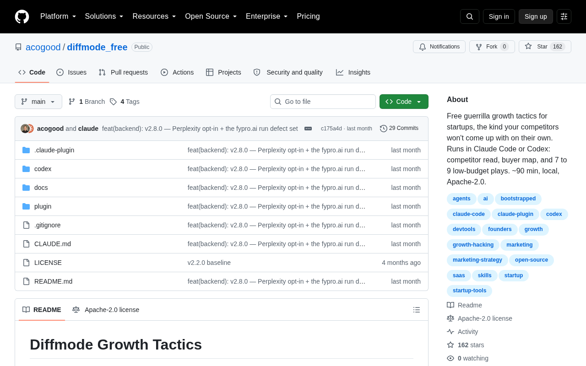
Task: Expand commit message with ellipsis button
Action: click(x=308, y=129)
